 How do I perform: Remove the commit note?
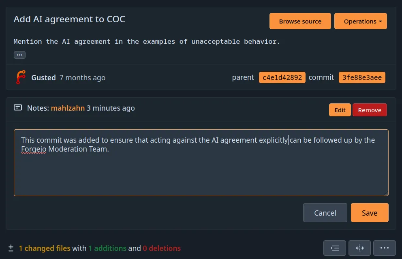(x=370, y=109)
